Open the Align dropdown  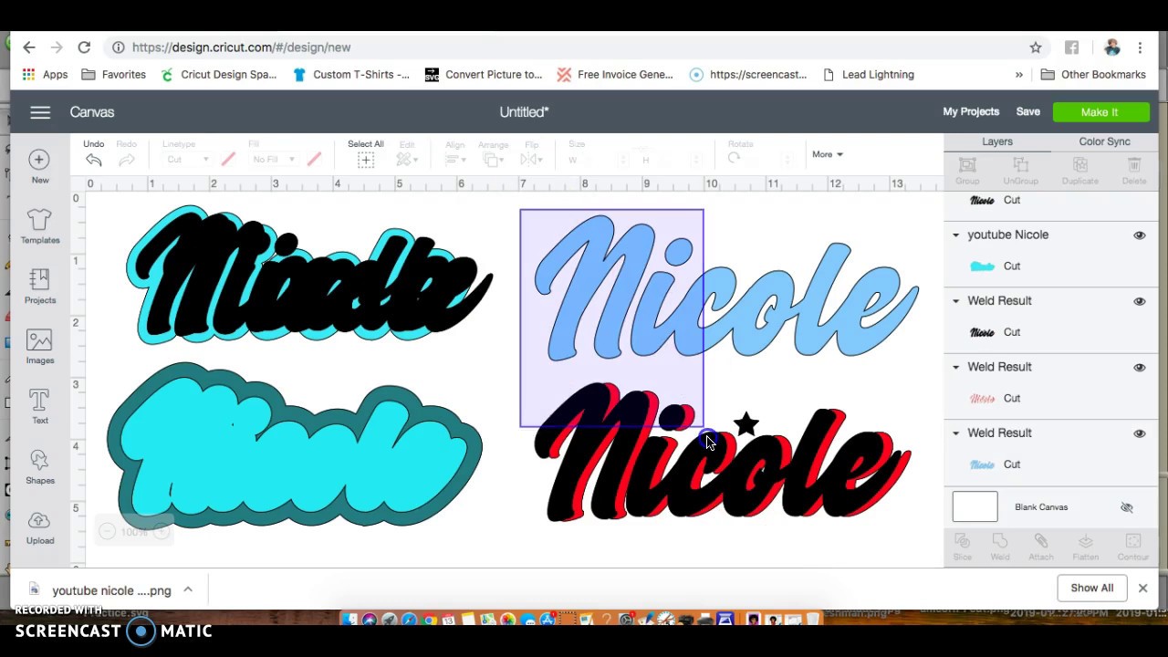tap(454, 160)
